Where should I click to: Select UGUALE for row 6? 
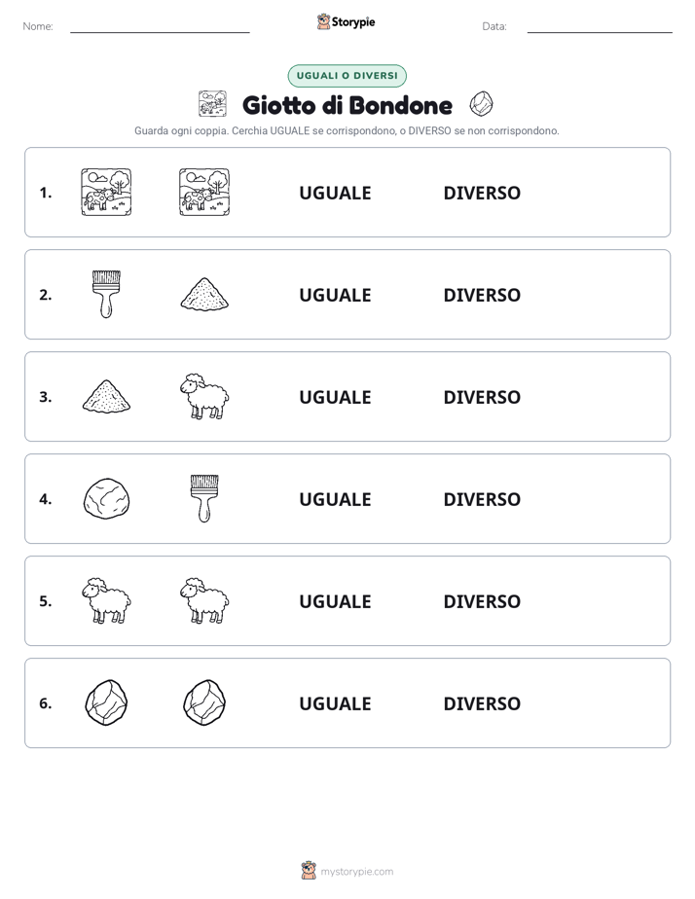click(x=335, y=702)
